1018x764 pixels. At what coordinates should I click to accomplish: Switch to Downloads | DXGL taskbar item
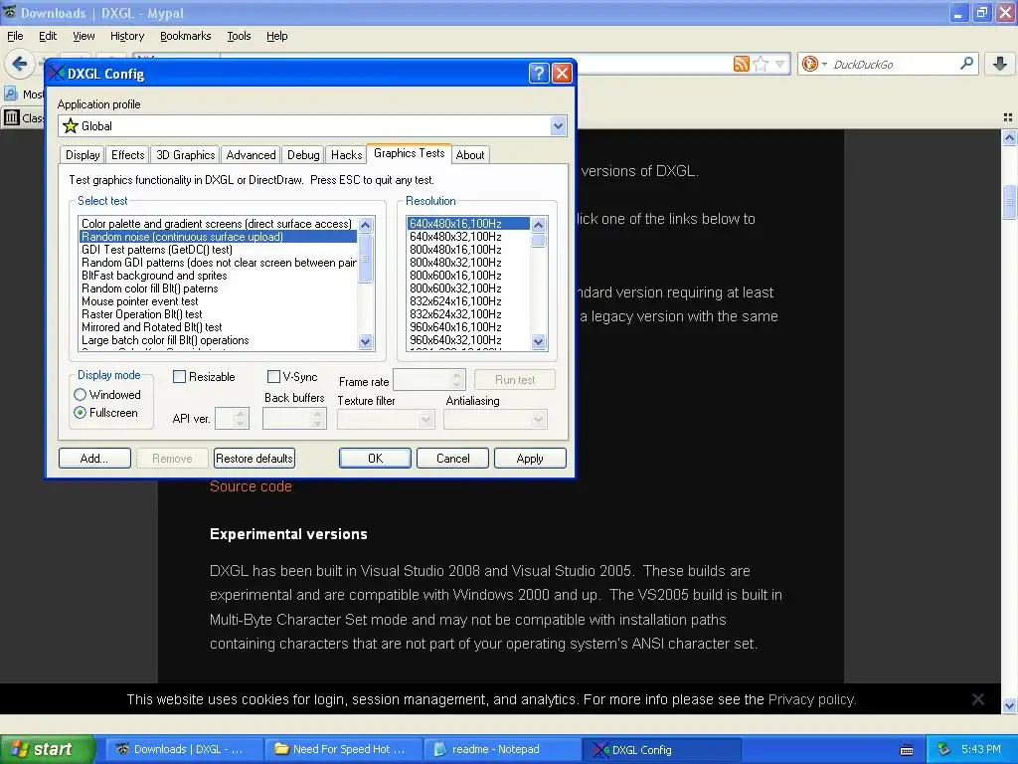tap(184, 749)
